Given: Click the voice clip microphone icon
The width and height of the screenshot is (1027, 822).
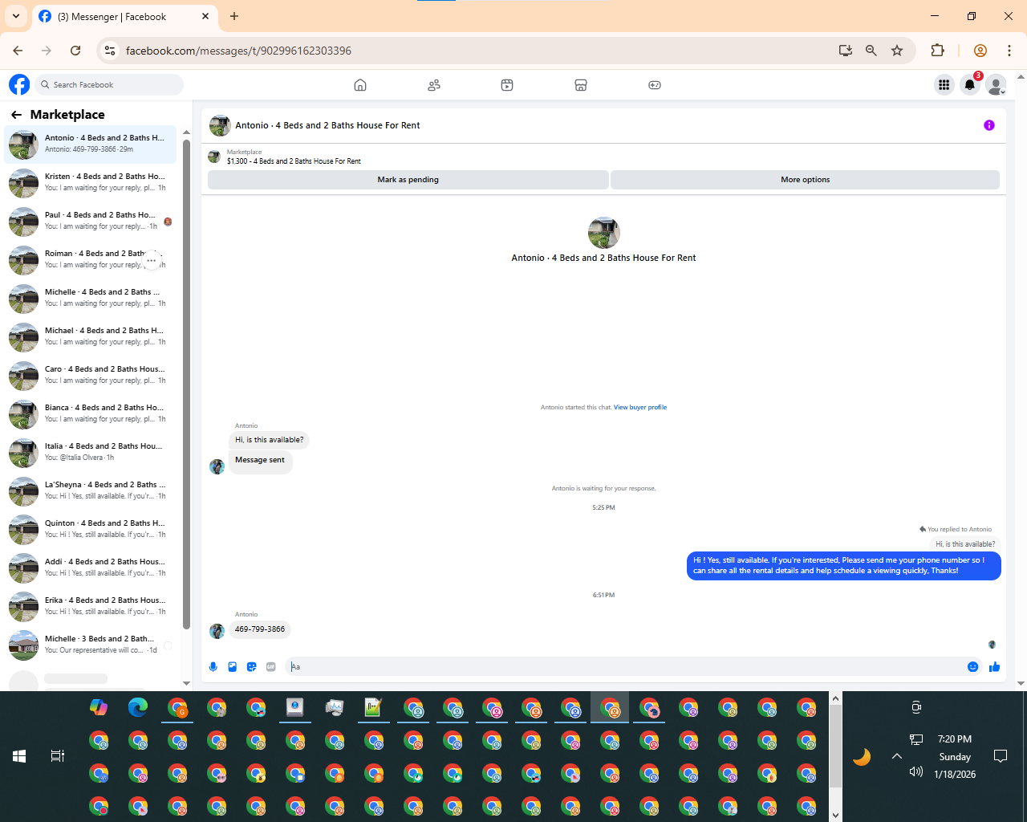Looking at the screenshot, I should coord(213,667).
